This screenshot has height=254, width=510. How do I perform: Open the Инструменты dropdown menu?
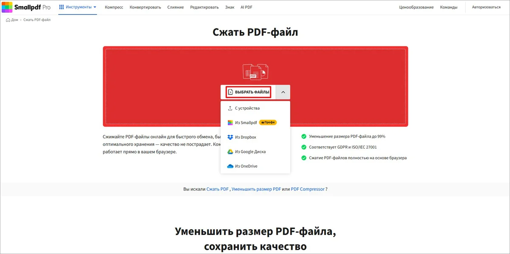tap(78, 7)
